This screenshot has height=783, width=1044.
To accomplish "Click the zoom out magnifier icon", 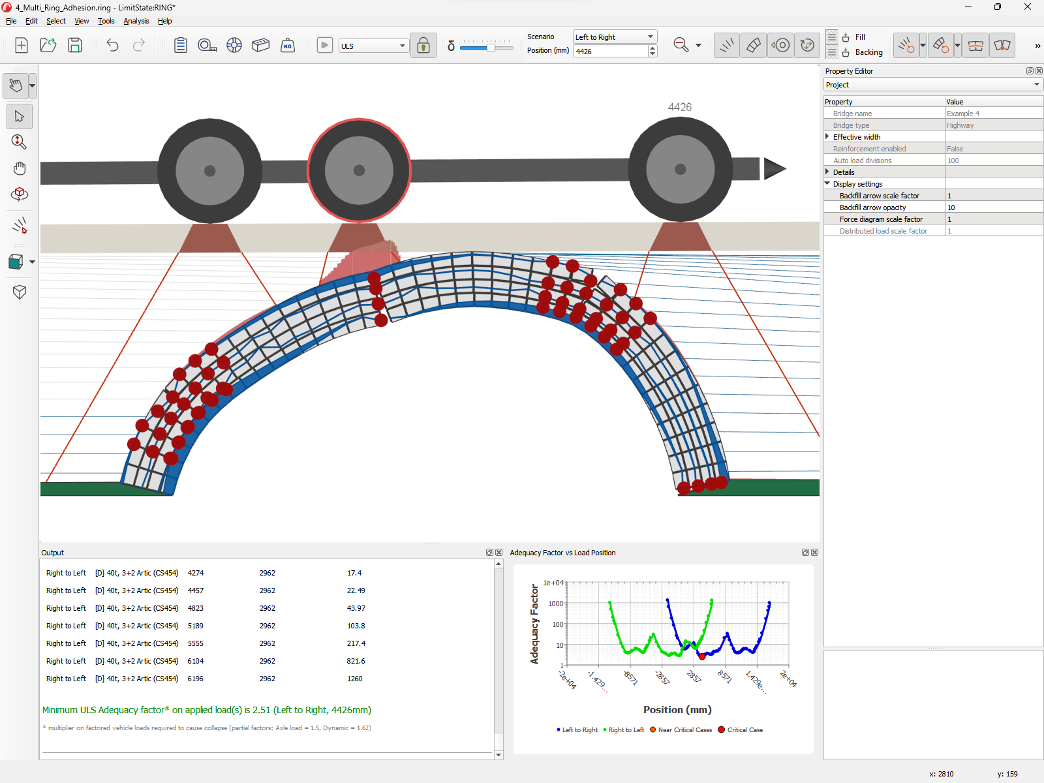I will pyautogui.click(x=681, y=45).
